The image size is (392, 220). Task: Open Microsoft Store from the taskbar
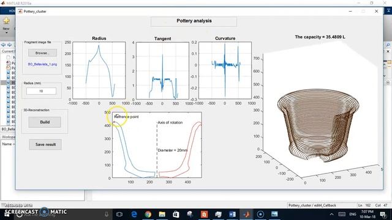coord(176,215)
